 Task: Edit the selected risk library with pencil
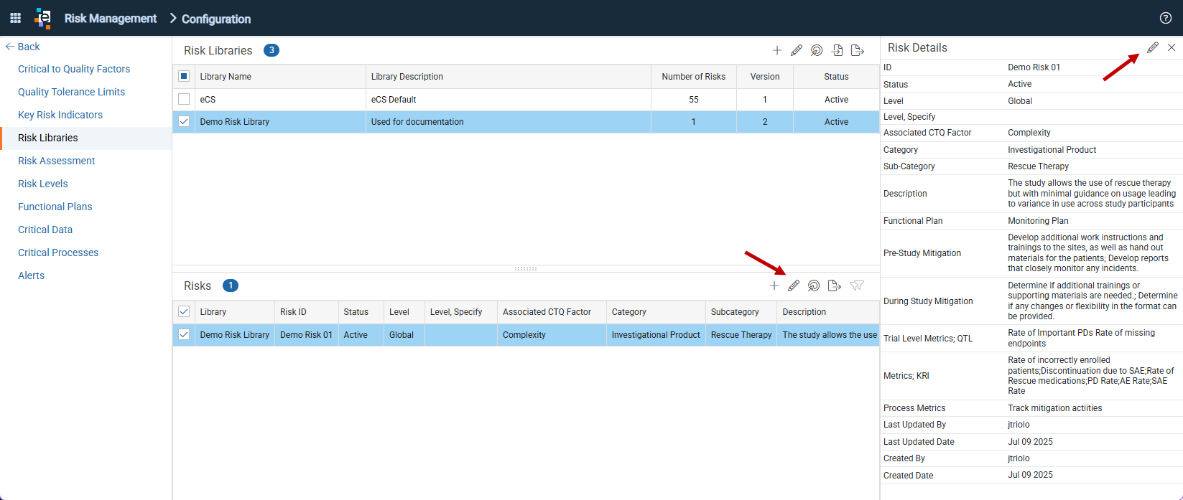(797, 50)
